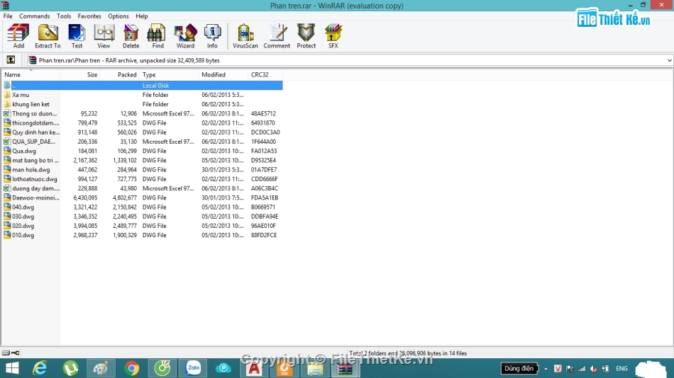This screenshot has height=378, width=674.
Task: Sort by Packed column header
Action: pyautogui.click(x=120, y=74)
